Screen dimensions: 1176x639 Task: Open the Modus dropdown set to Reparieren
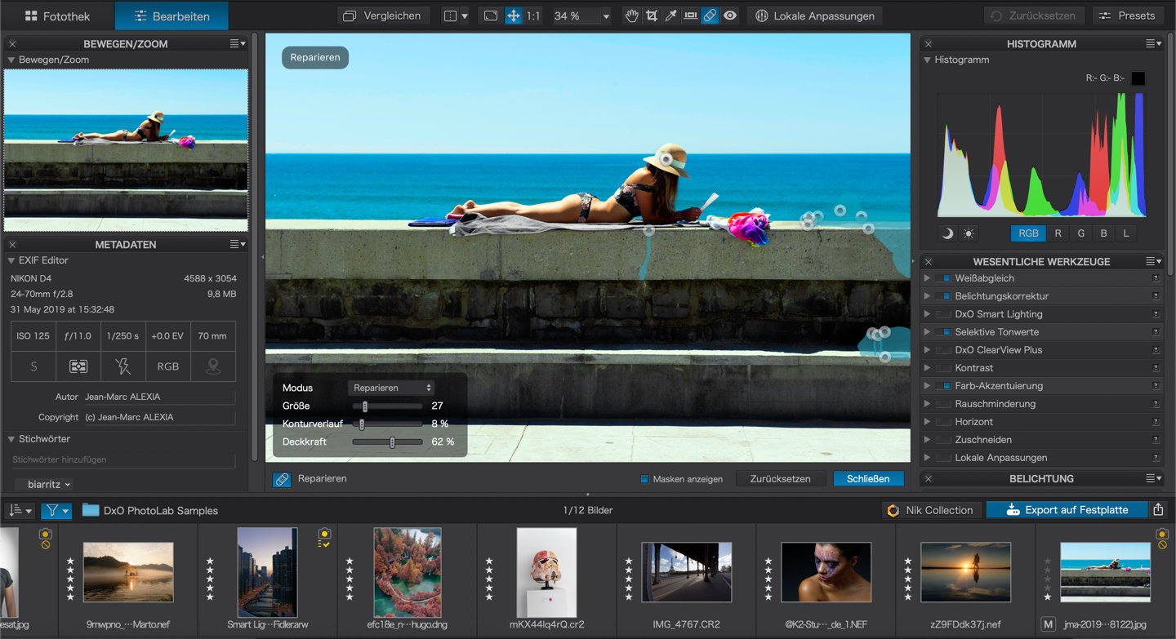point(390,388)
